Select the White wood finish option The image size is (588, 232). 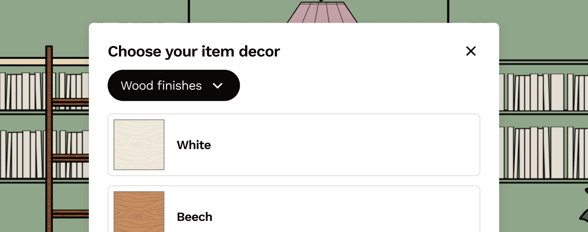[294, 145]
